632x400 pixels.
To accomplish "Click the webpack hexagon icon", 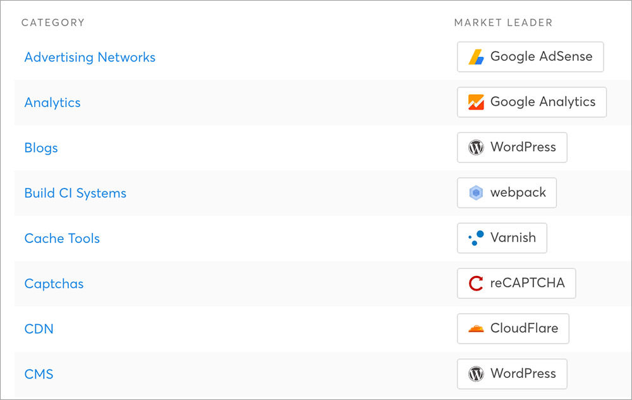I will [476, 192].
